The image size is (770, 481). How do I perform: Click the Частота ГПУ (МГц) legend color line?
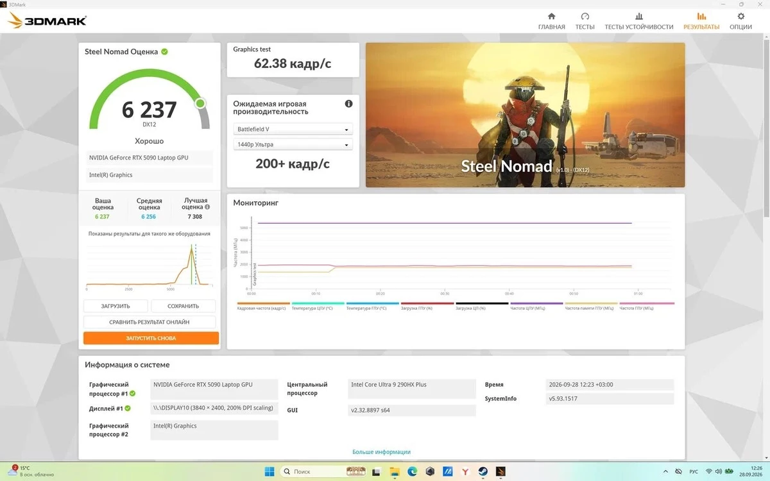[647, 303]
